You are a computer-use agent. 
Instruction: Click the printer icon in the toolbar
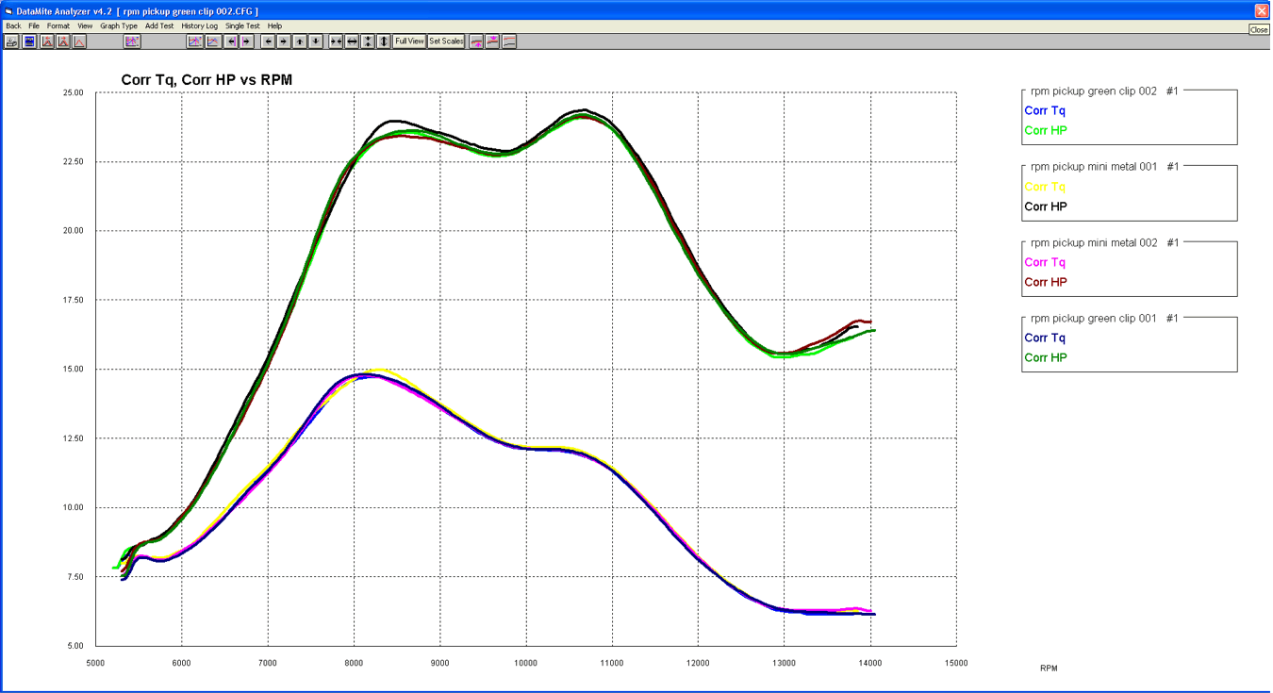coord(11,41)
